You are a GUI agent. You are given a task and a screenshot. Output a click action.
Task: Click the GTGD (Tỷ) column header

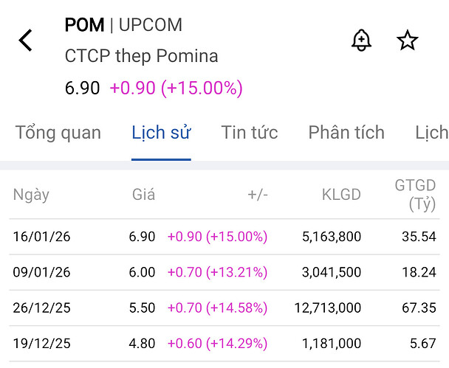[415, 195]
